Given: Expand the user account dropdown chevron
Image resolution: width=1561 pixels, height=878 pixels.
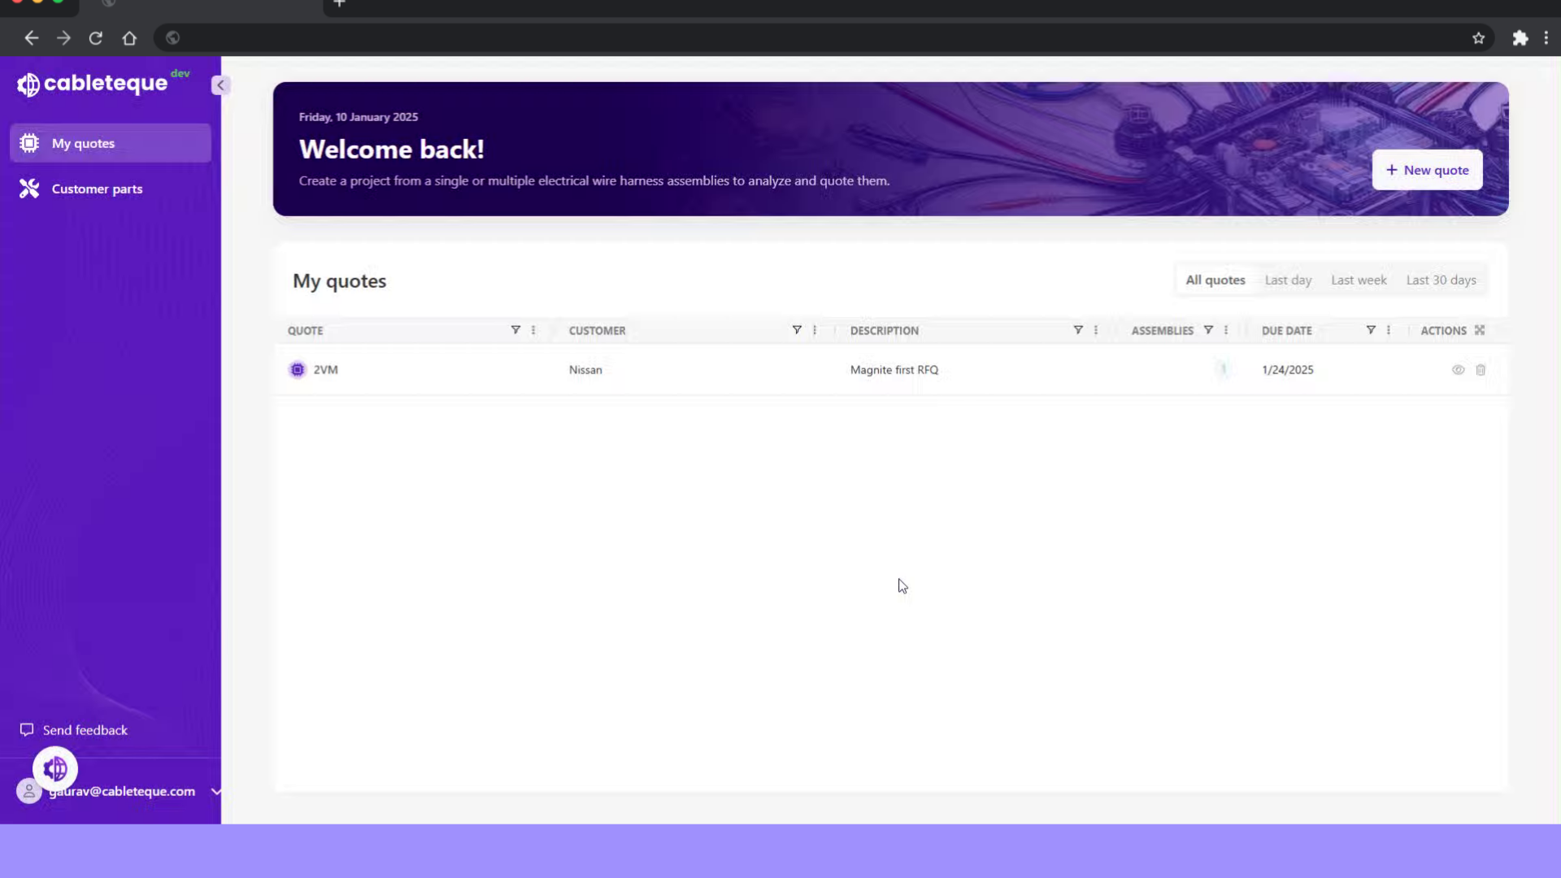Looking at the screenshot, I should click(215, 791).
